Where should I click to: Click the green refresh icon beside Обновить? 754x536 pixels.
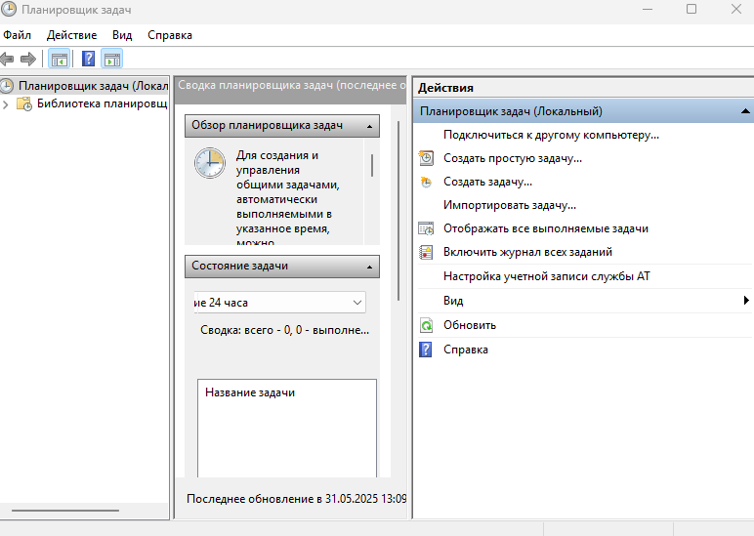[426, 325]
